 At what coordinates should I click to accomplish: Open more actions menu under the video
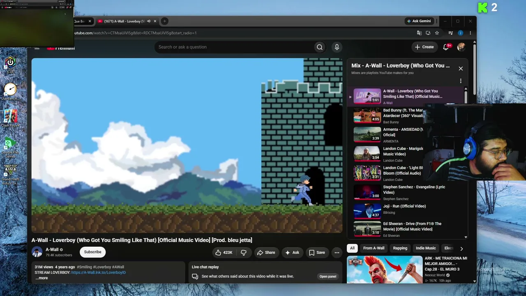point(337,253)
